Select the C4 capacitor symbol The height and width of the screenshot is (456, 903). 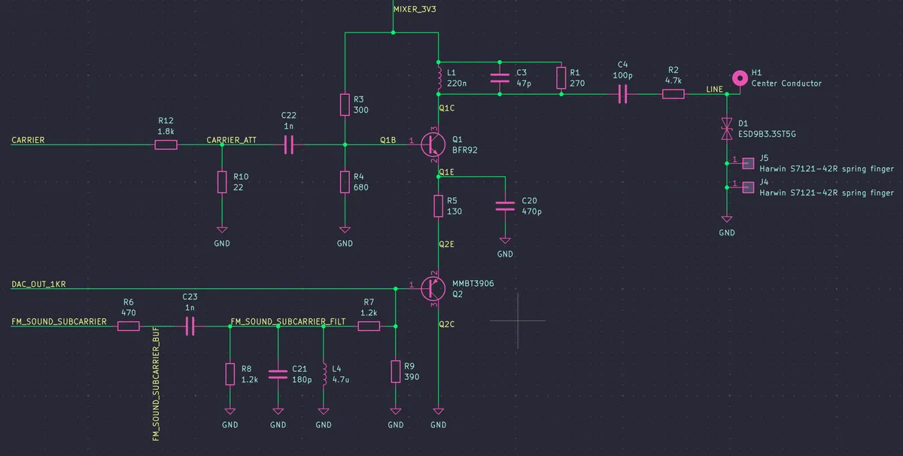[623, 94]
